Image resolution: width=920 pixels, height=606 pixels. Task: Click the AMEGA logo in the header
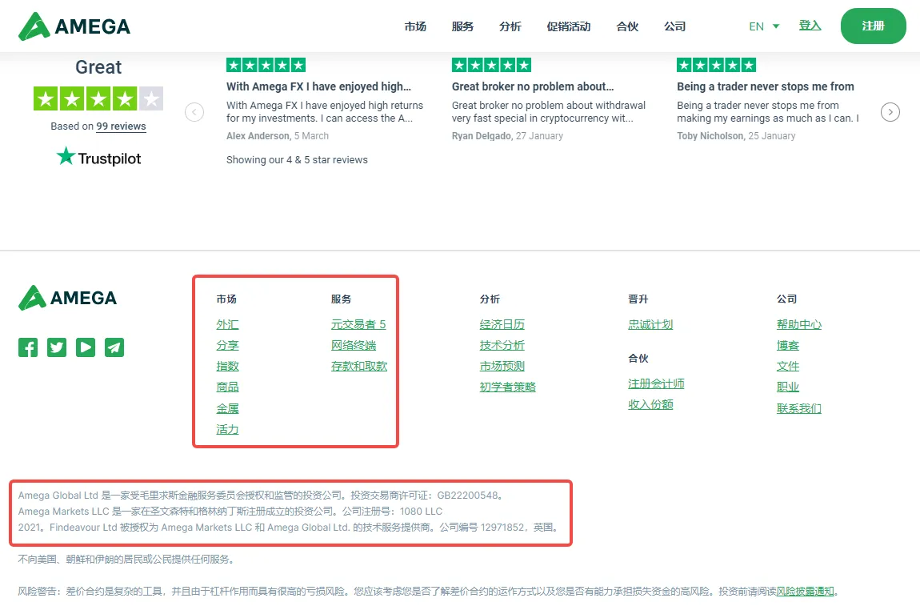point(74,26)
